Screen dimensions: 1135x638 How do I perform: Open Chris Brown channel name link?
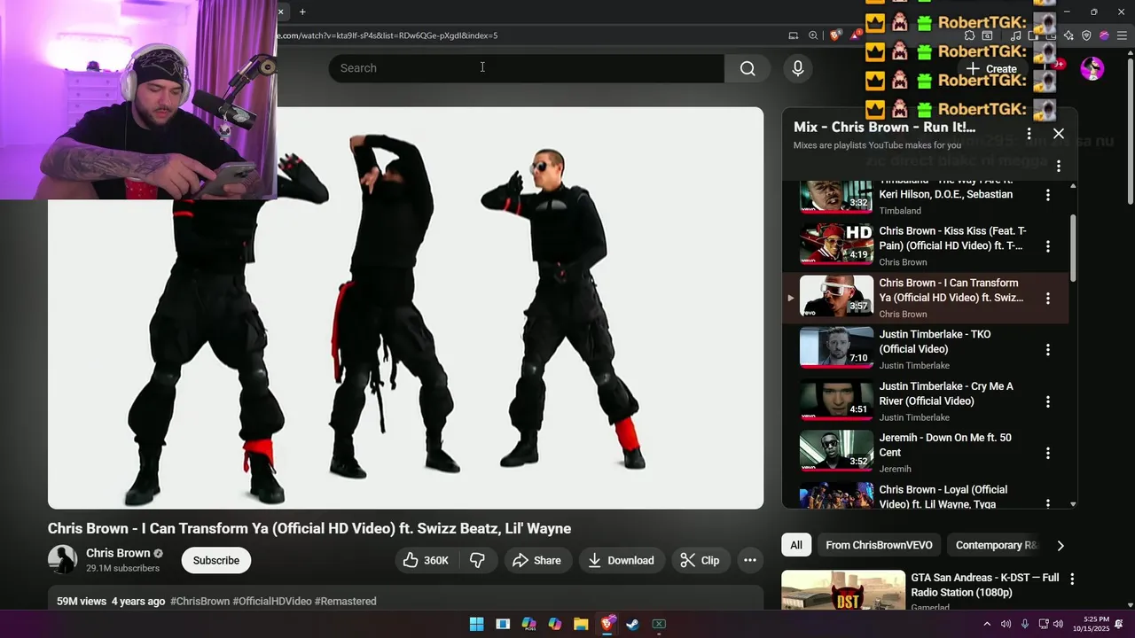(x=118, y=553)
